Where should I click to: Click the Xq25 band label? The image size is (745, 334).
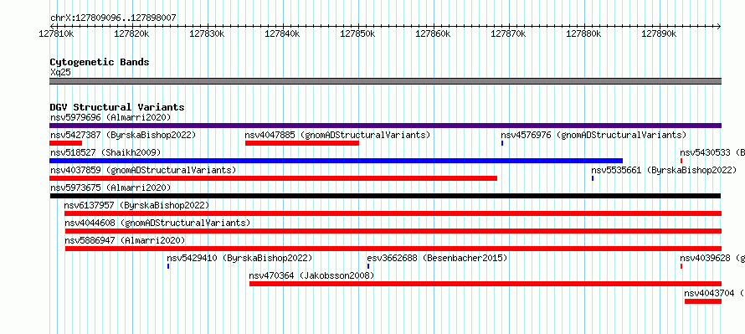point(61,73)
